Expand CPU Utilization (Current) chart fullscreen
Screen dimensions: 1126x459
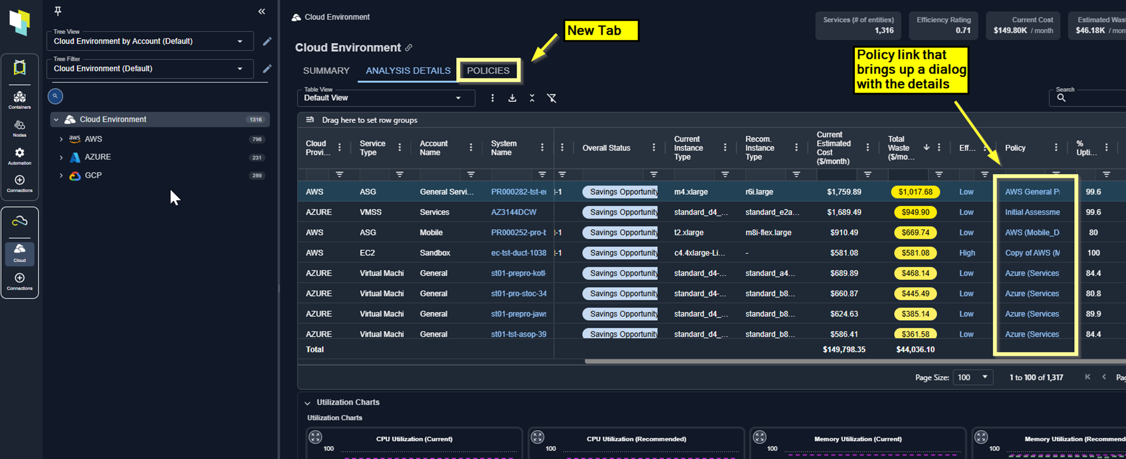pos(315,437)
